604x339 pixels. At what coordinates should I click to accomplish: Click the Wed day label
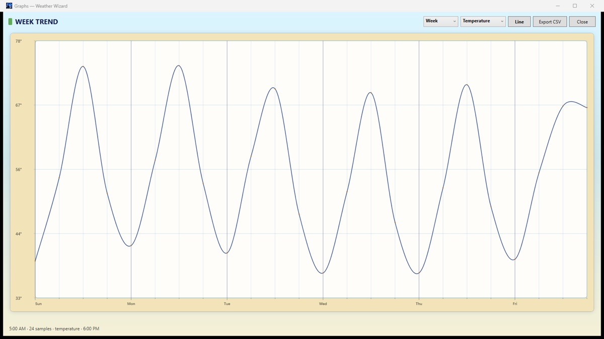pos(323,304)
